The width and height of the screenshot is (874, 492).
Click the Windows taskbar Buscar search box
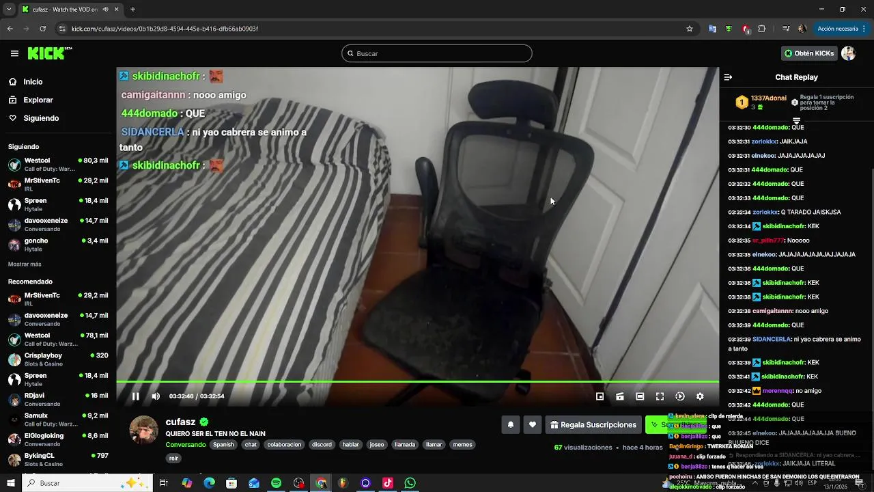(87, 483)
